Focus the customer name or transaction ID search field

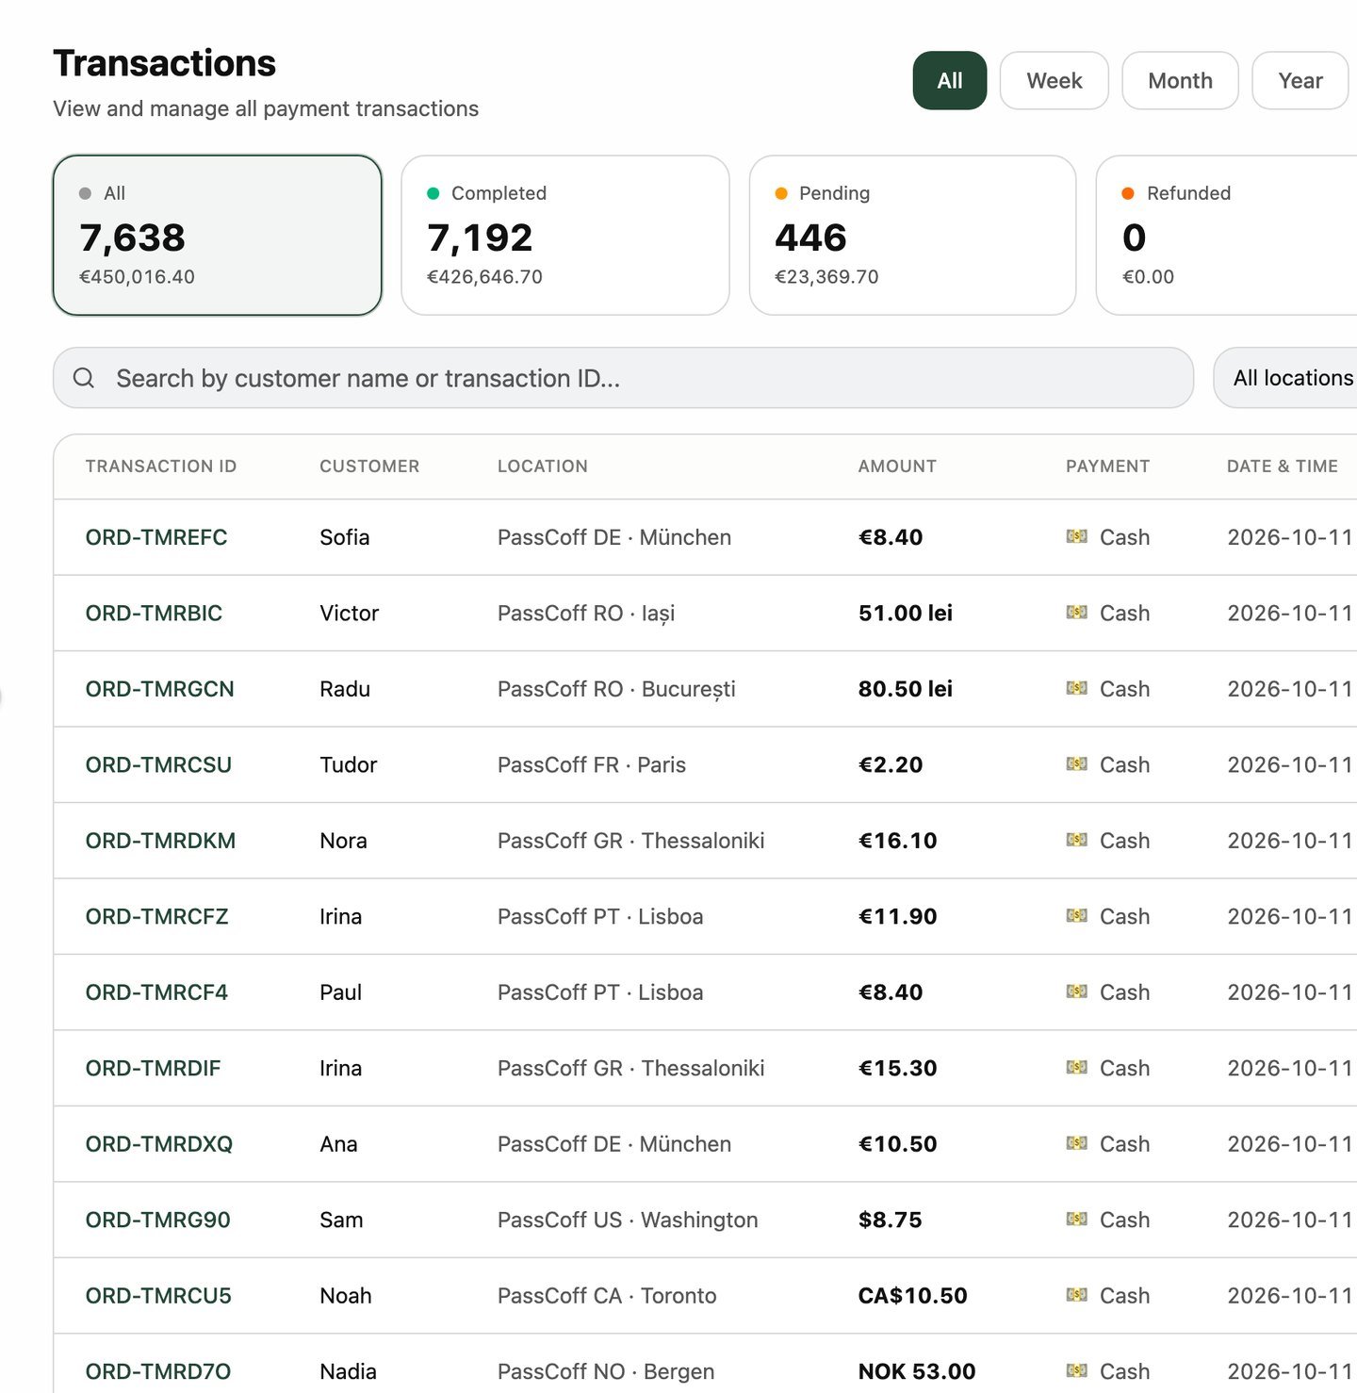coord(624,378)
